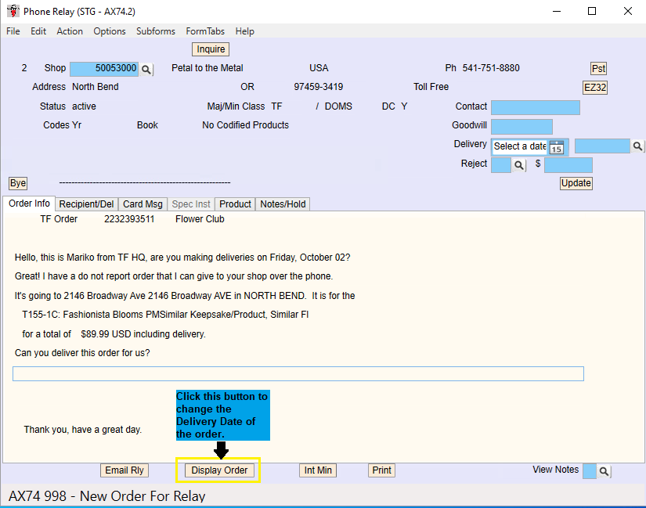Click the Reject code input field
Image resolution: width=646 pixels, height=508 pixels.
click(501, 165)
